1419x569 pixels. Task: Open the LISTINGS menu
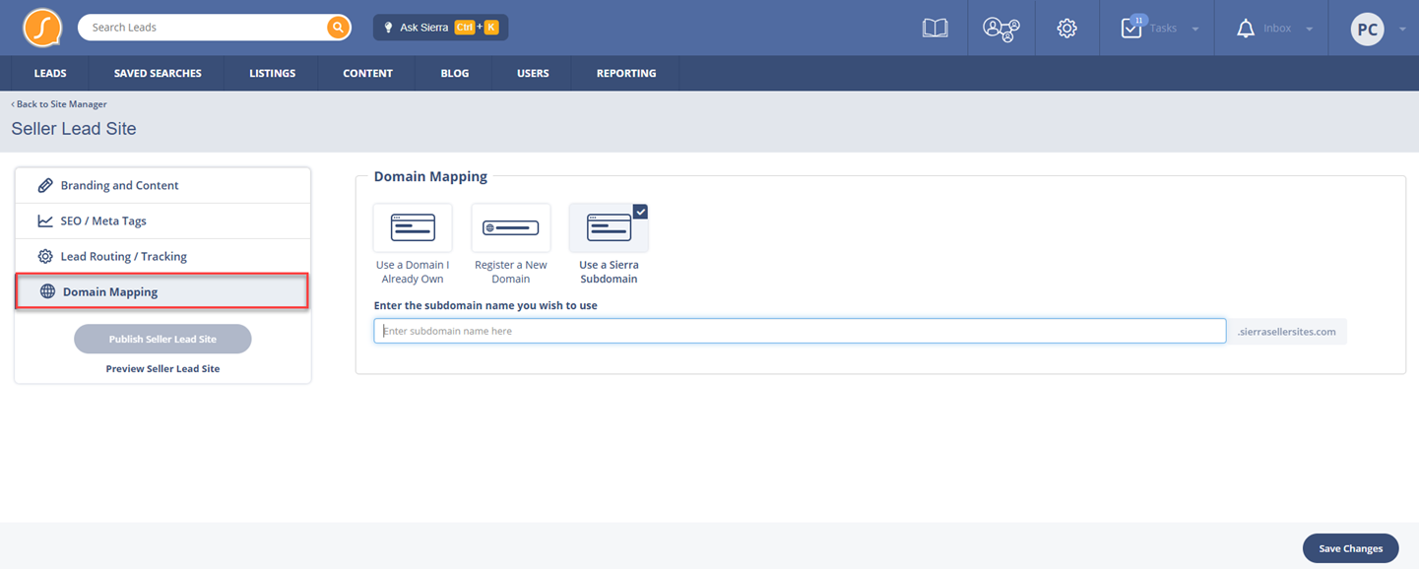(x=272, y=73)
